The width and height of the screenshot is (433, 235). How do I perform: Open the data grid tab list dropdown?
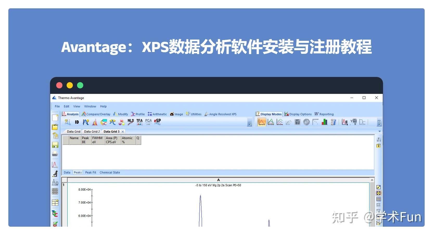point(379,131)
